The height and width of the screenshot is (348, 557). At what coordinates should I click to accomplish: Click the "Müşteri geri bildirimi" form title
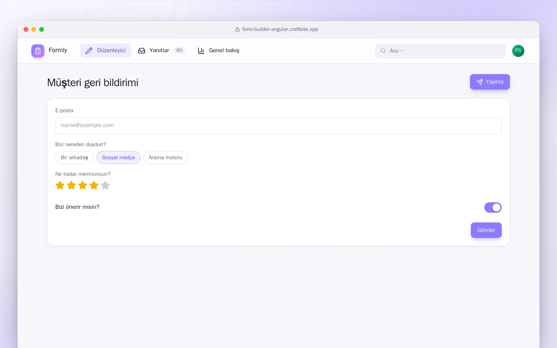click(x=93, y=83)
